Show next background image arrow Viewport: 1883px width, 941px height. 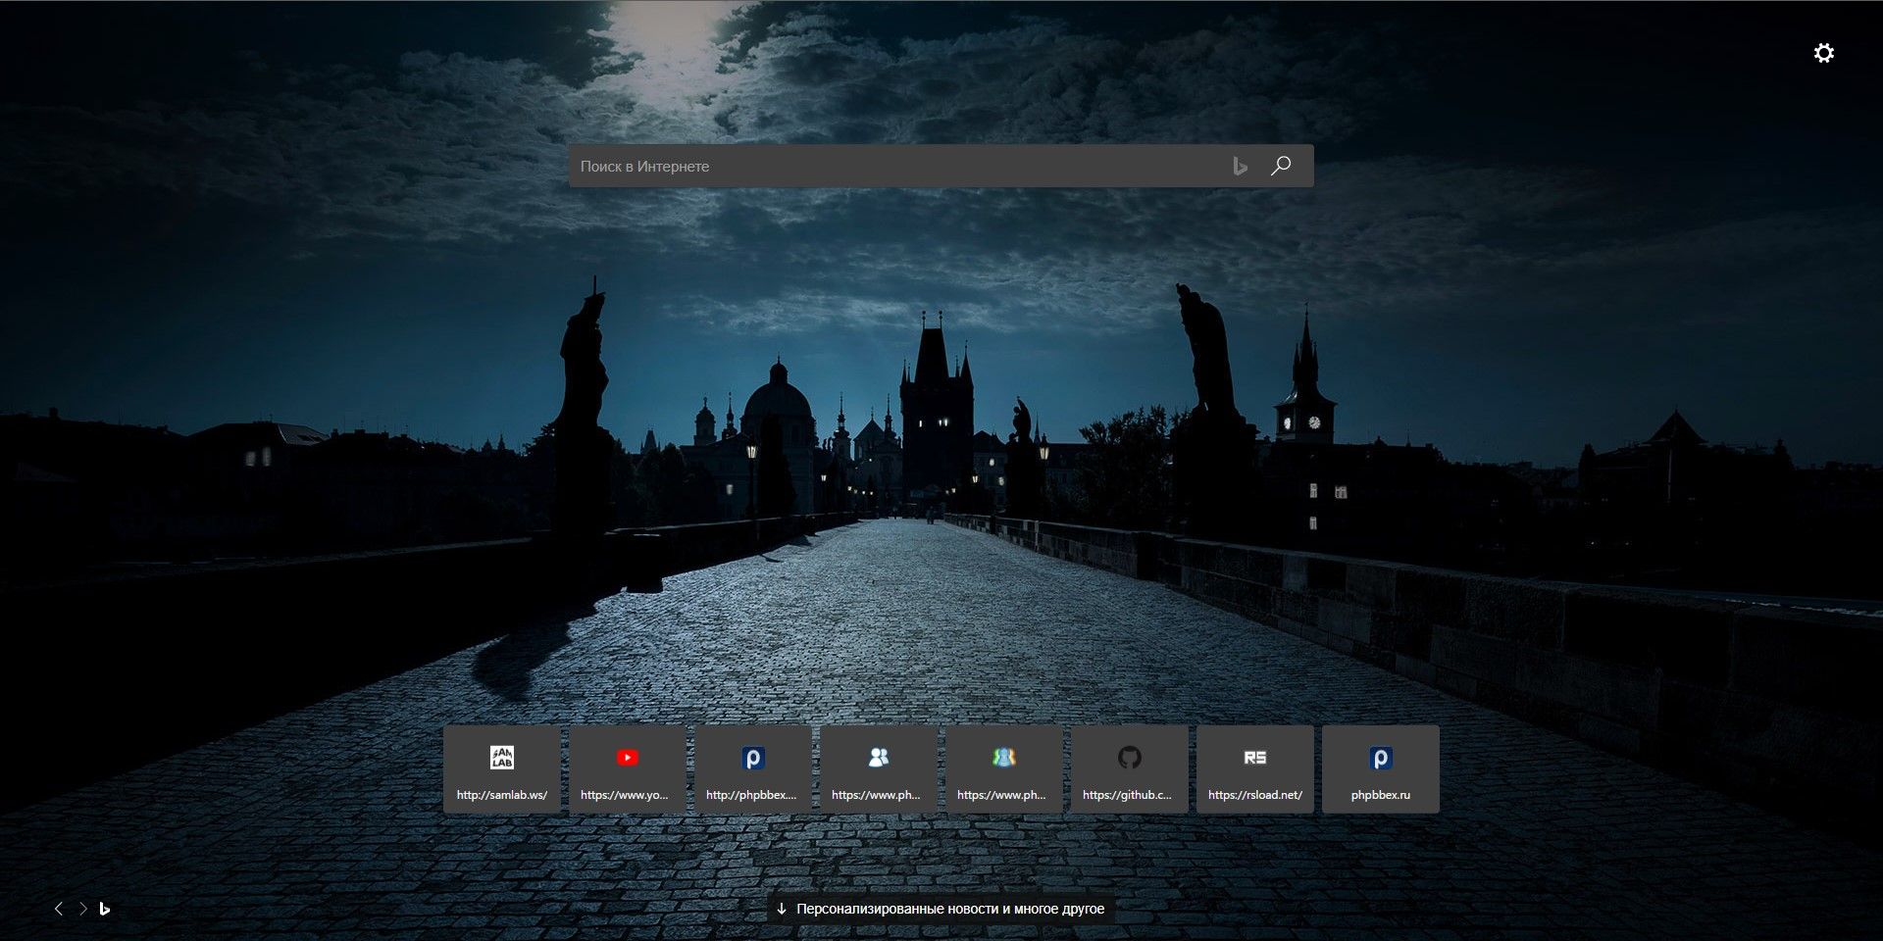point(83,909)
